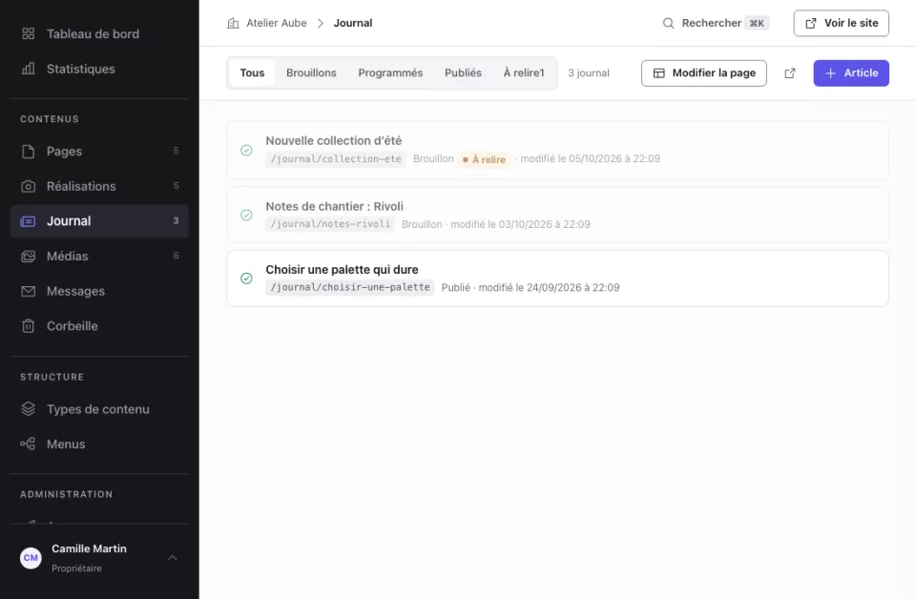916x599 pixels.
Task: Open Réalisations section in sidebar
Action: tap(99, 186)
